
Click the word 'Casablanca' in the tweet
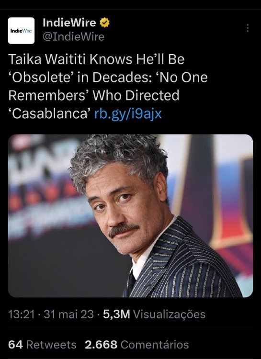[50, 113]
